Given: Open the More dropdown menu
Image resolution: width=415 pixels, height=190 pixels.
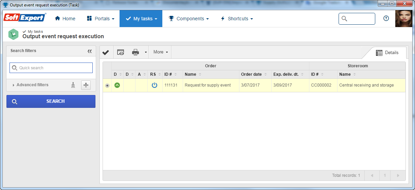Looking at the screenshot, I should pos(161,52).
